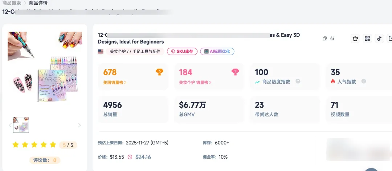Click the share icon at top right
Viewport: 392px width, 171px height.
click(390, 39)
